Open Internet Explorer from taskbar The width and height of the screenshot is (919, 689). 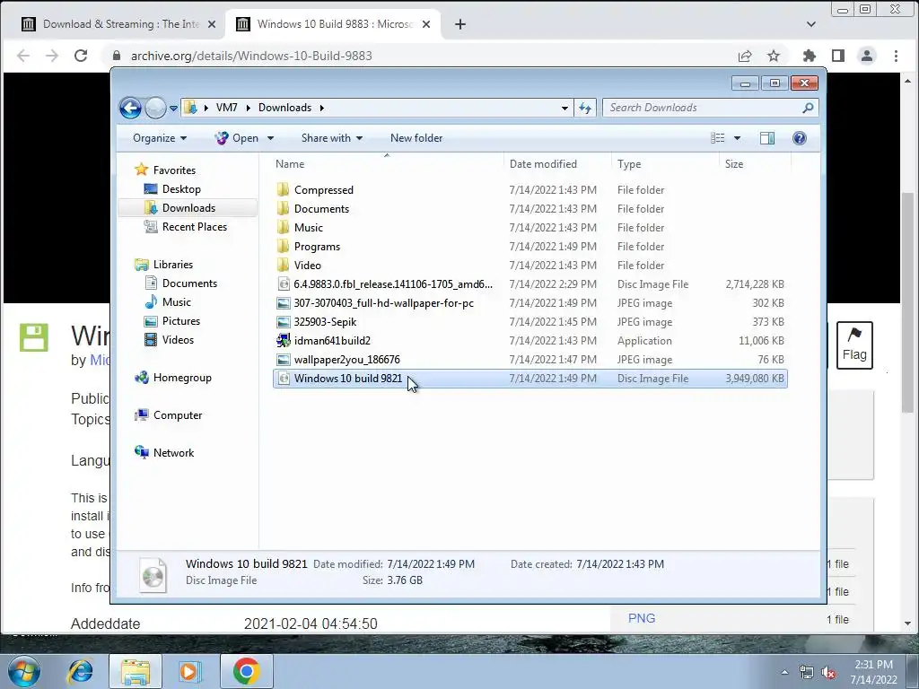click(80, 671)
